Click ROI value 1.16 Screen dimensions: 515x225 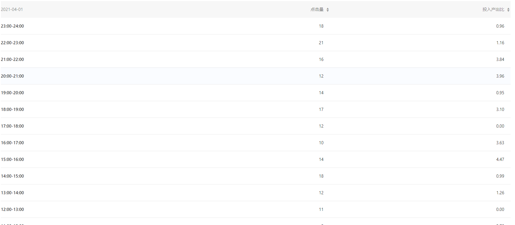point(500,43)
